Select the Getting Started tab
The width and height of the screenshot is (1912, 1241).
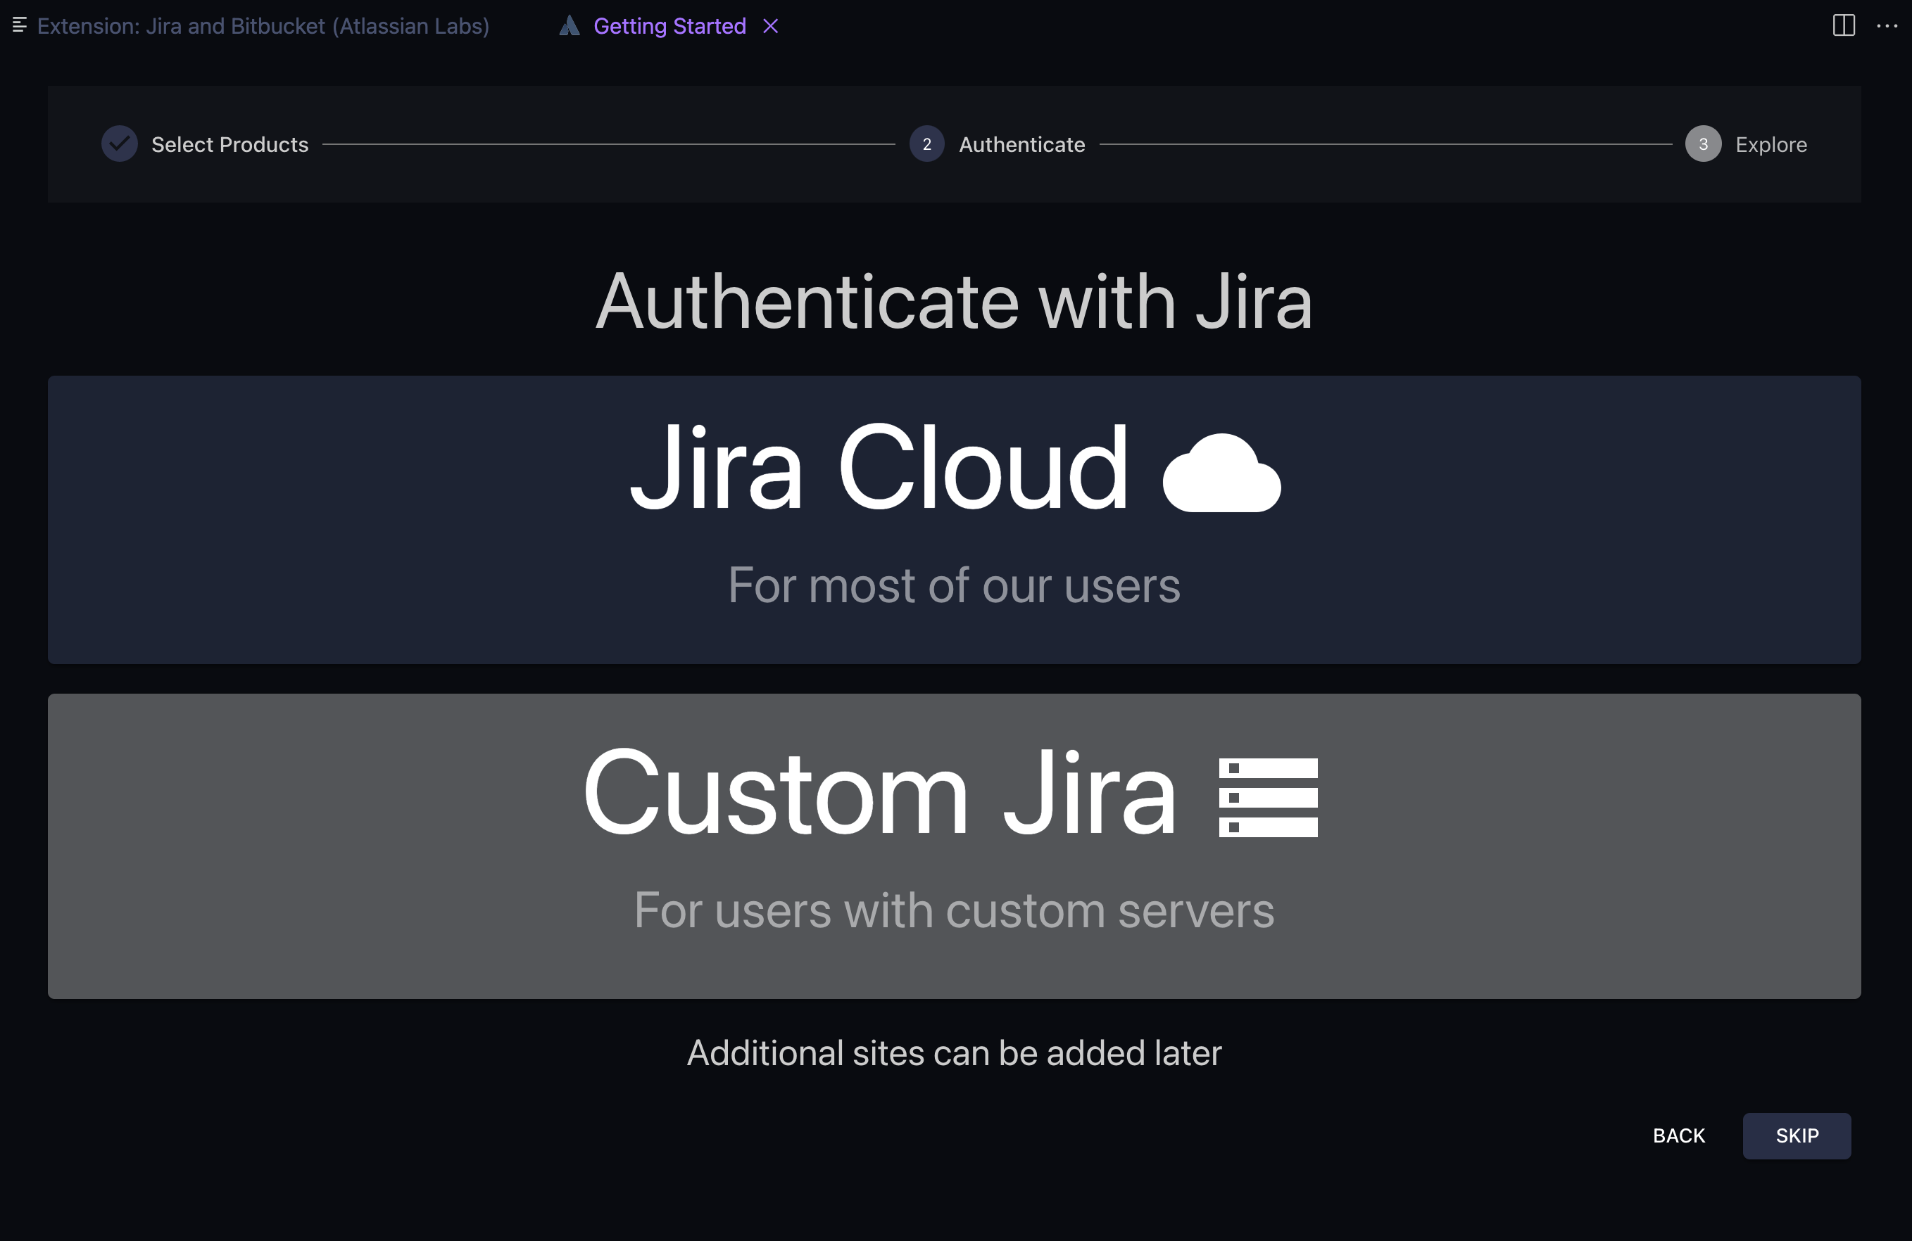tap(669, 26)
